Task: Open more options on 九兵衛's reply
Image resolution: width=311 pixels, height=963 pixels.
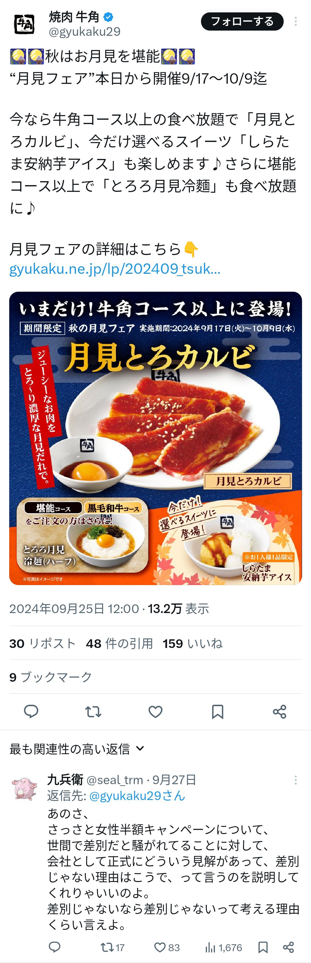Action: coord(296,780)
